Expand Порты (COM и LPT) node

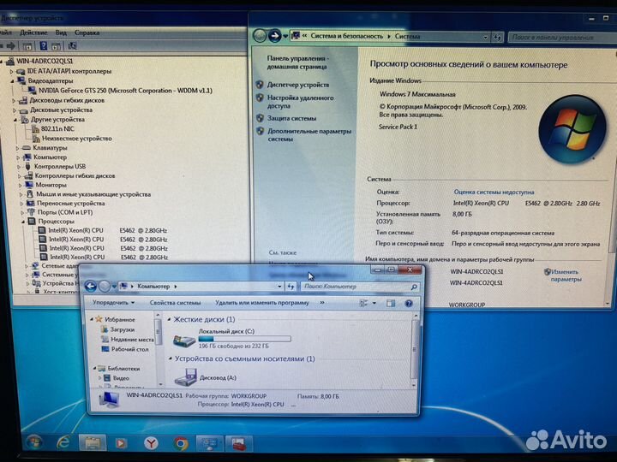tap(22, 212)
